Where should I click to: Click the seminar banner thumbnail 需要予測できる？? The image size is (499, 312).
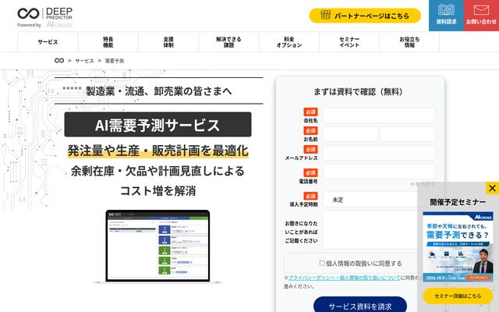coord(458,246)
